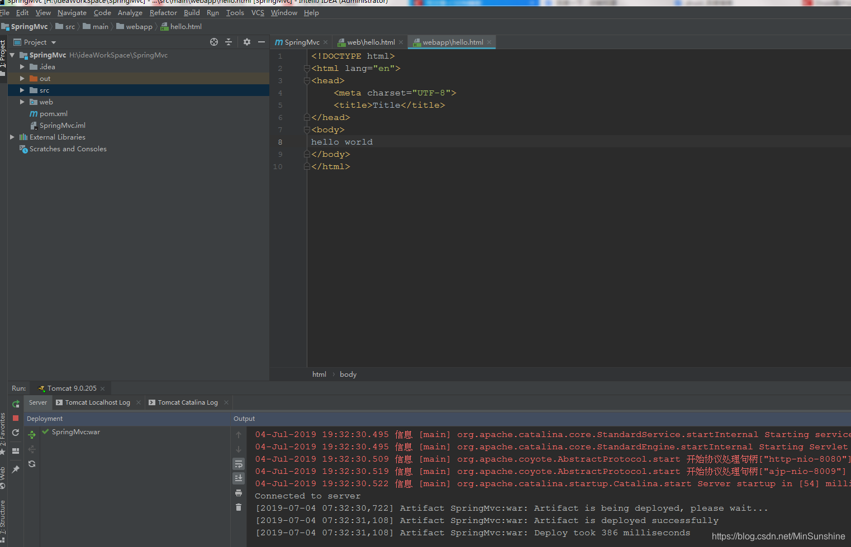Deploy all artifacts using green arrows icon
Screen dimensions: 851x547
tap(32, 435)
